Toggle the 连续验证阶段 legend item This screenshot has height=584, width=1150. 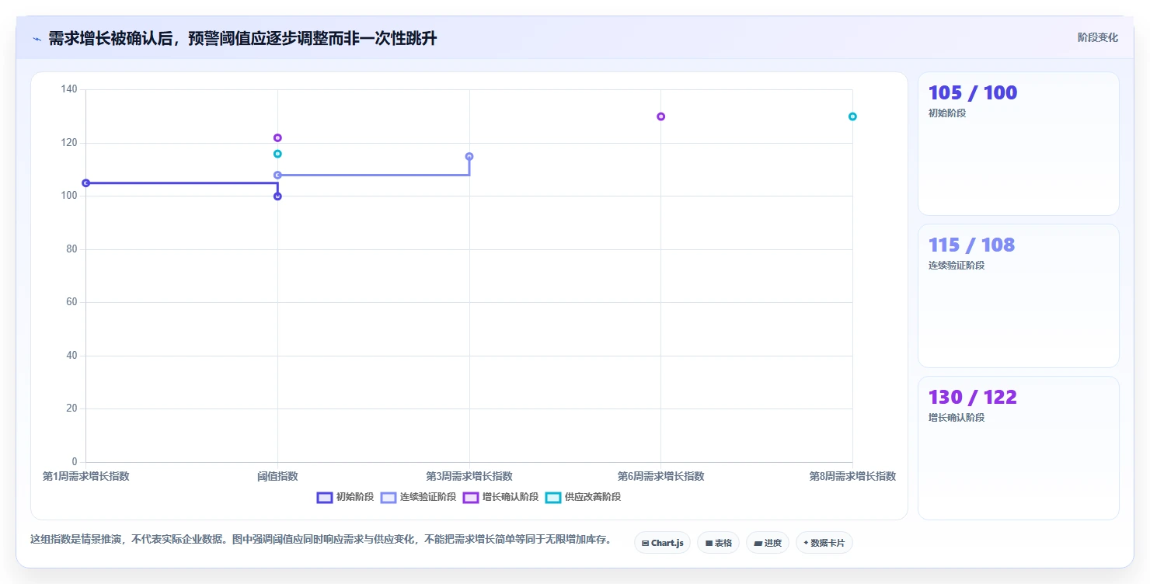tap(418, 497)
